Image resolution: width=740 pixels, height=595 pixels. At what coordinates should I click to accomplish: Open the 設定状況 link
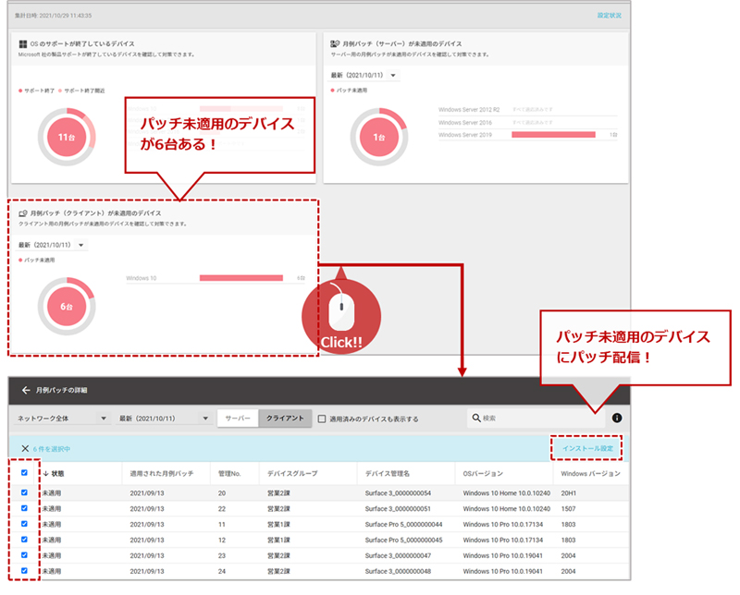tap(610, 16)
